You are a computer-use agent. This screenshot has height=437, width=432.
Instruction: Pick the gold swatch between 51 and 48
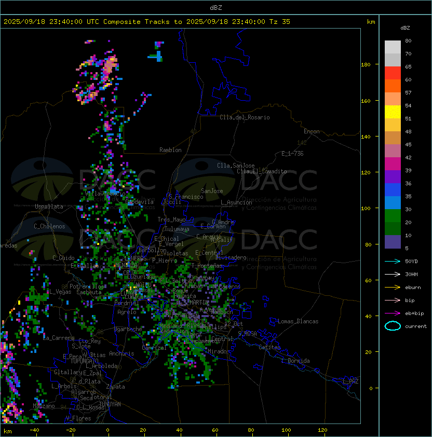(x=393, y=125)
